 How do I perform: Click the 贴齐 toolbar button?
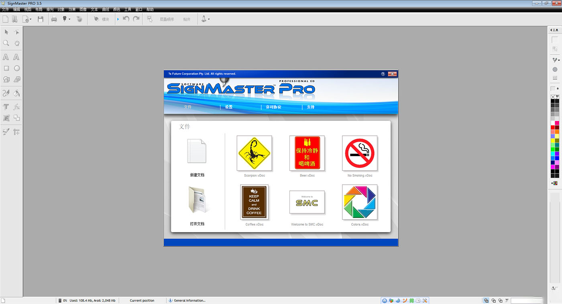coord(187,19)
